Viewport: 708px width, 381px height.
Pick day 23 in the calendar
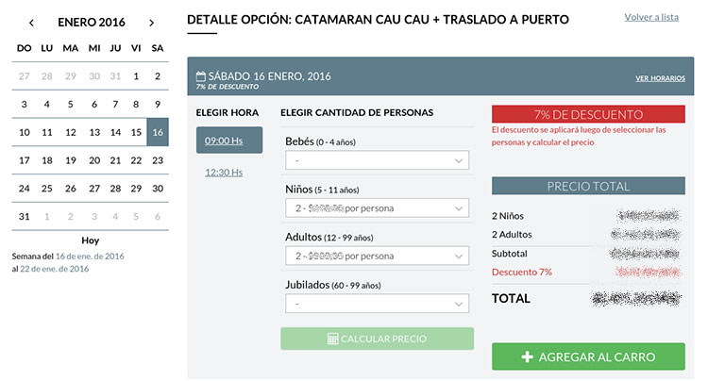pyautogui.click(x=158, y=160)
